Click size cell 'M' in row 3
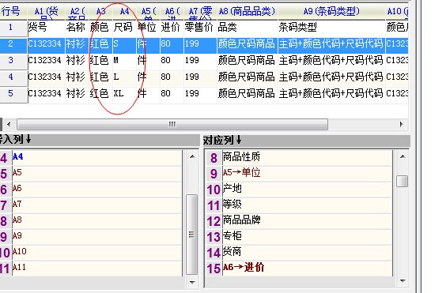Viewport: 446px width, 293px height. [125, 61]
